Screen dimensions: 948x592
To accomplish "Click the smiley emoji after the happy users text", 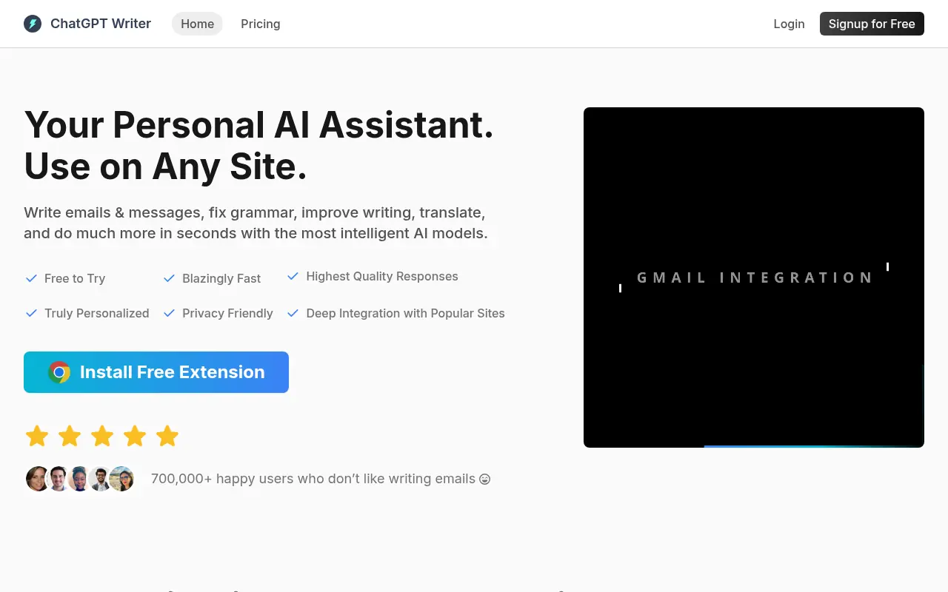I will 485,479.
